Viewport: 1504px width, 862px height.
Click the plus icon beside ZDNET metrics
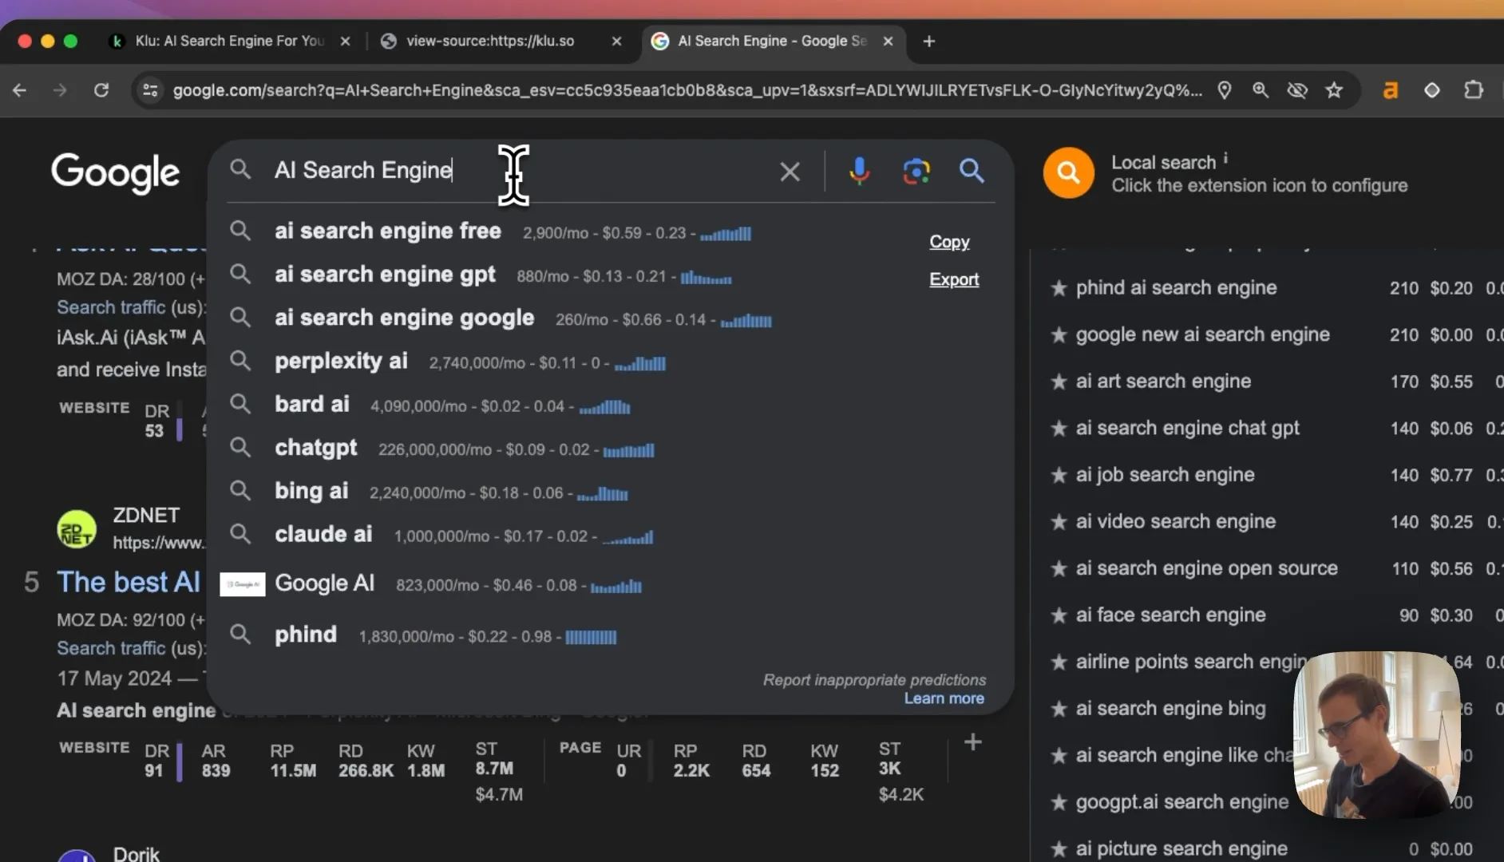[x=972, y=742]
